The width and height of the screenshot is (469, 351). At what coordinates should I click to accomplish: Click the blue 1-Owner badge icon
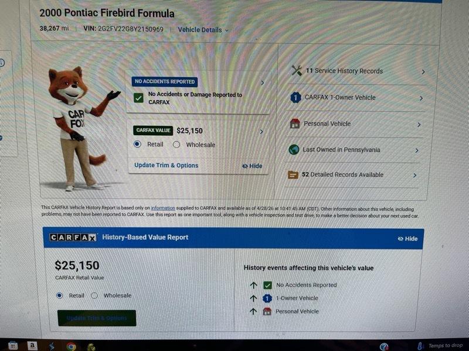click(295, 97)
